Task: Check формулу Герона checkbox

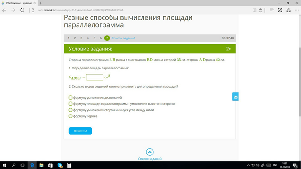Action: point(71,116)
